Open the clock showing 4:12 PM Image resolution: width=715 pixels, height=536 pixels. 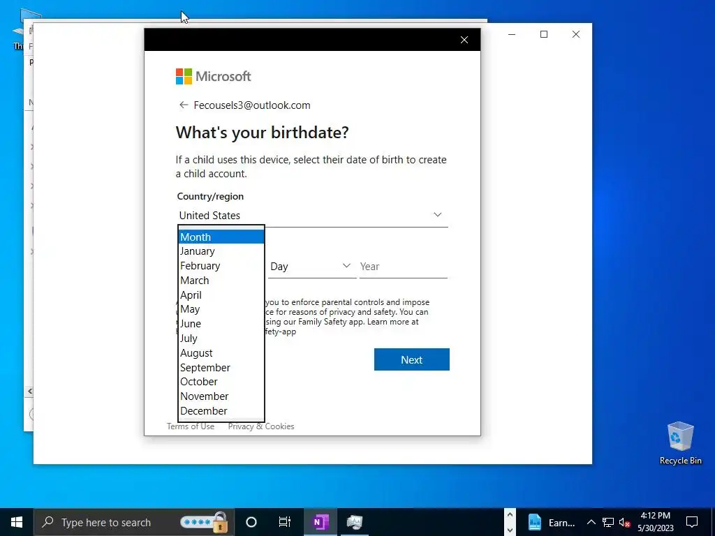[x=655, y=522]
